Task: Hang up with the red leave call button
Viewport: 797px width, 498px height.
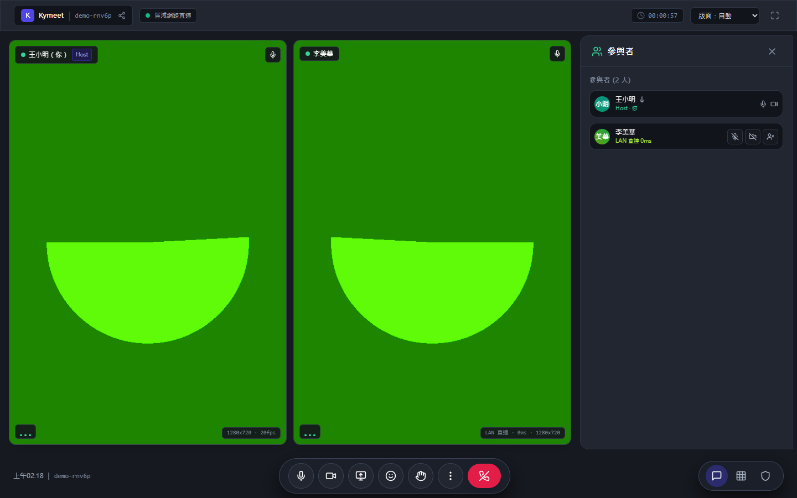Action: click(x=484, y=476)
